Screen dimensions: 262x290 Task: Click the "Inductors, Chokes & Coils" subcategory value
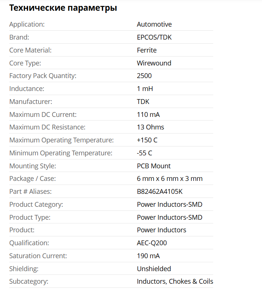(x=175, y=281)
